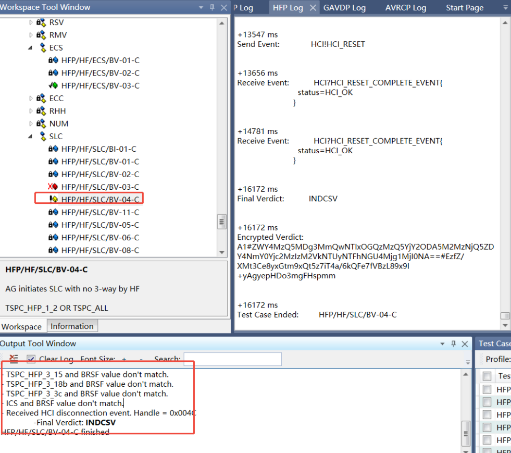Click the locked icon beside HFP/HF/ECS/BV-02-C
This screenshot has width=511, height=453.
(x=53, y=73)
